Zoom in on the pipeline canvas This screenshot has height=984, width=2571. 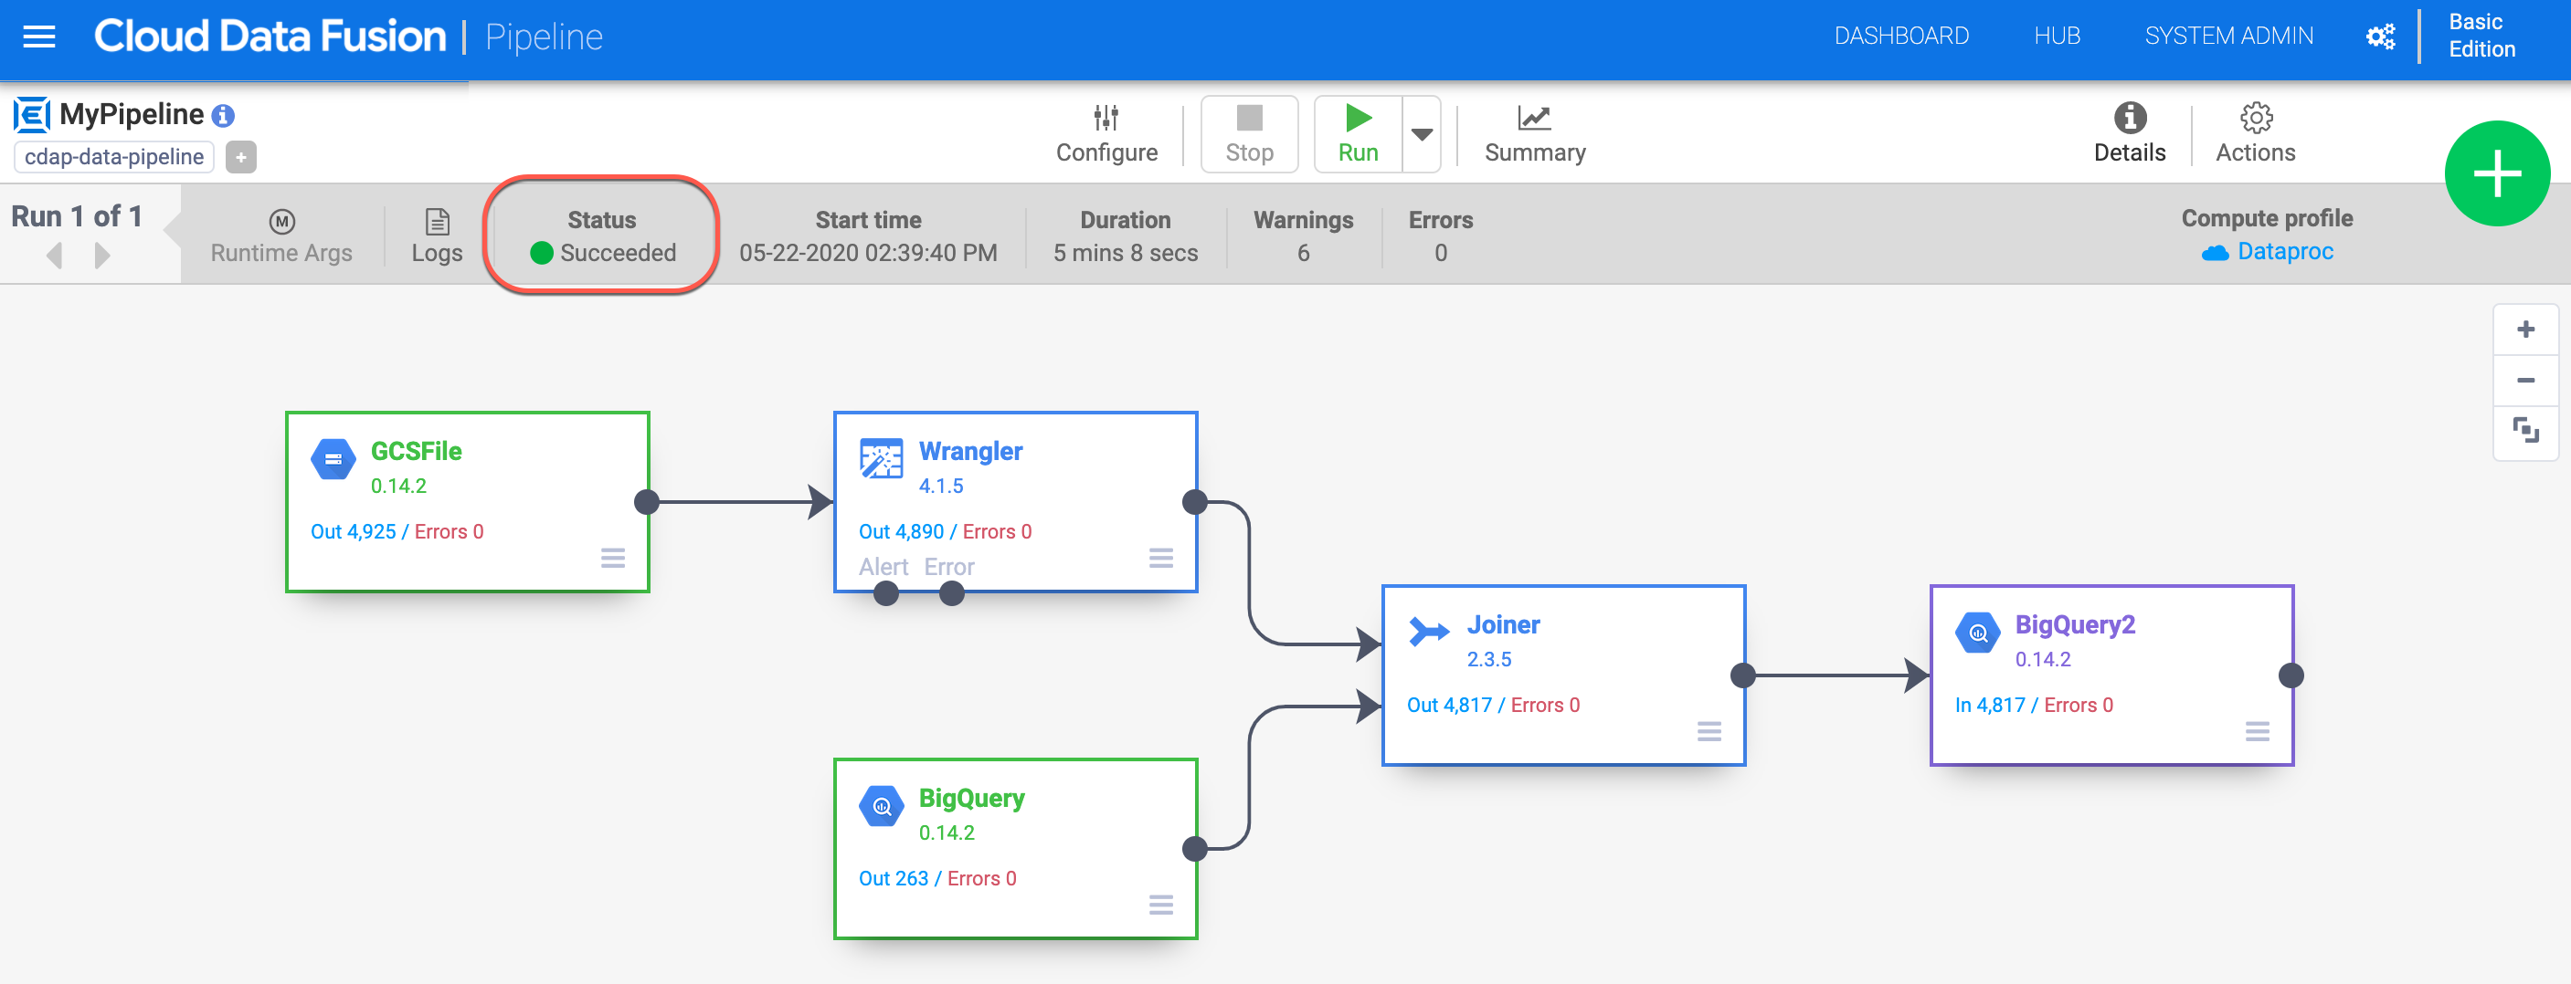(x=2525, y=329)
